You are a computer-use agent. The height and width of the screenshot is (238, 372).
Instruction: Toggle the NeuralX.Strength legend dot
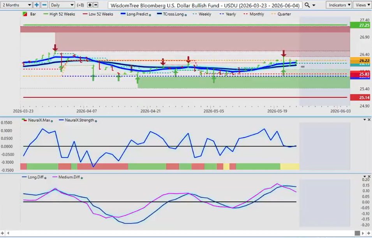[96, 121]
